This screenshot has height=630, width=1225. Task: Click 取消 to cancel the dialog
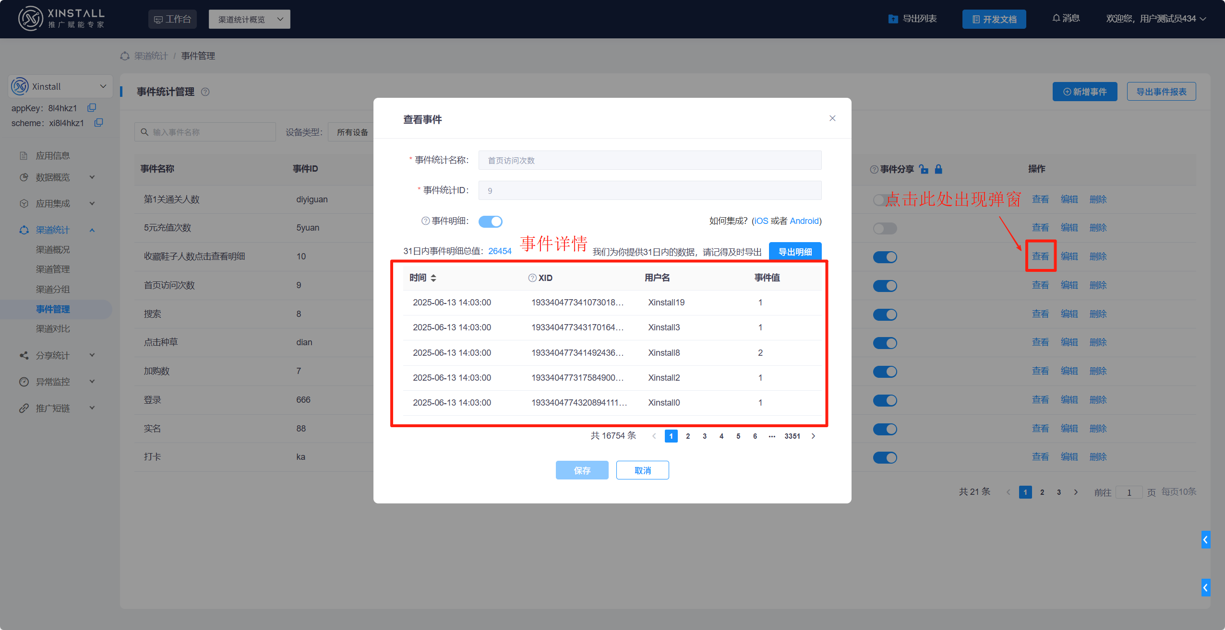pyautogui.click(x=642, y=470)
